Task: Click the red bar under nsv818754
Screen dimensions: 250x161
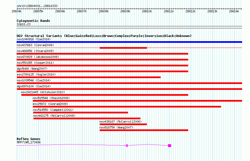Action: 144,130
